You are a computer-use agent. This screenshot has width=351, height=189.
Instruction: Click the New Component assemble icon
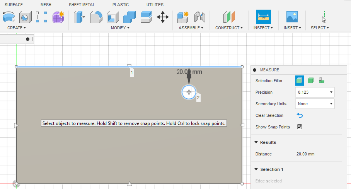point(182,17)
